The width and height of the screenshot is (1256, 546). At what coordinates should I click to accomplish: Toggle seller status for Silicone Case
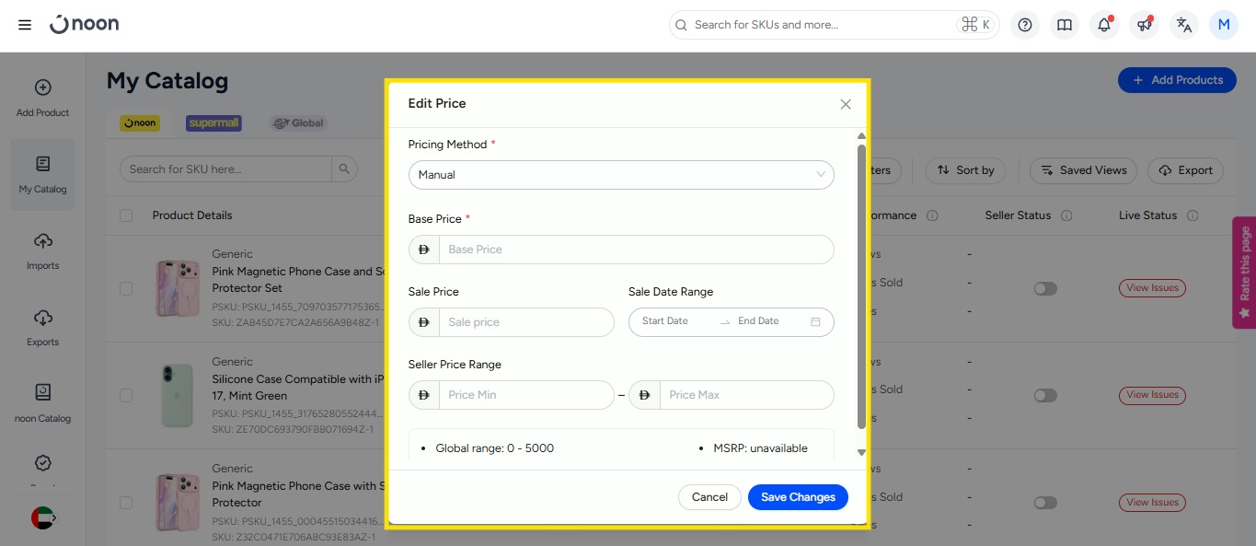coord(1044,395)
